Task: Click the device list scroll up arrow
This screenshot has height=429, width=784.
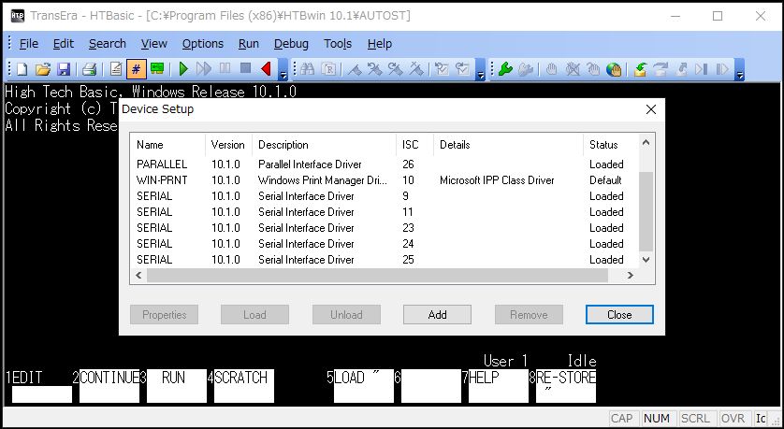Action: 646,143
